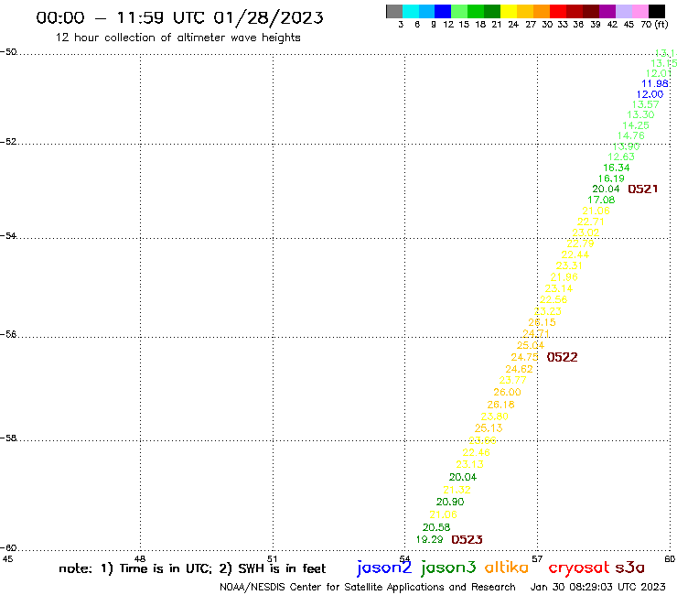
Task: Select the dark blue legend swatch
Action: [443, 11]
